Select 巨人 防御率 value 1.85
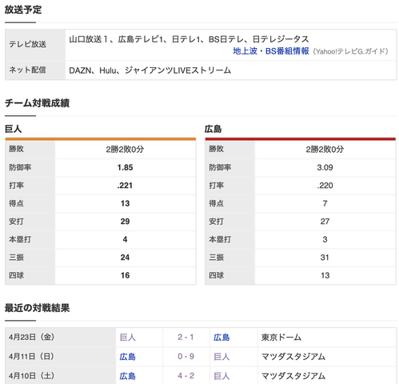 (x=125, y=167)
